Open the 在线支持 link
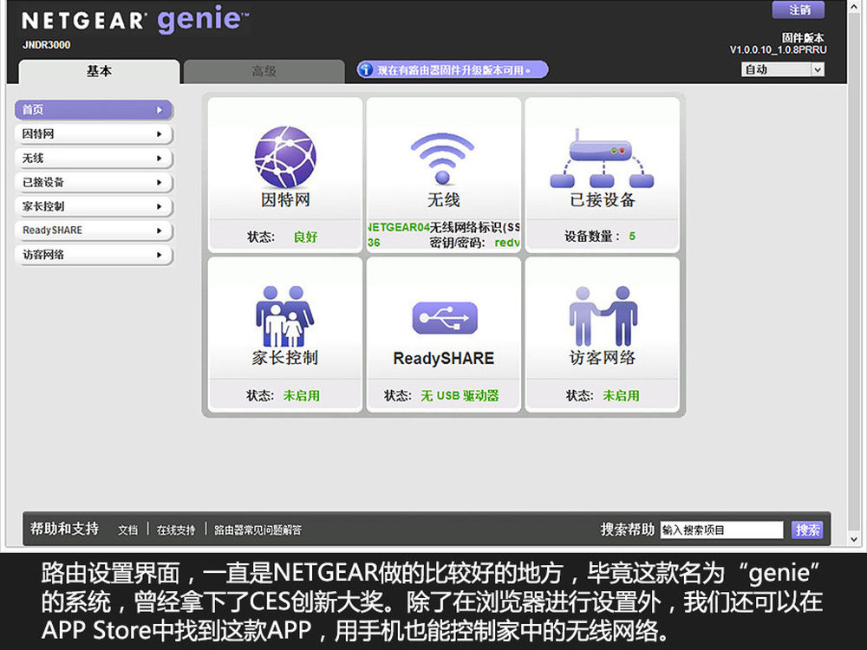 click(x=176, y=530)
